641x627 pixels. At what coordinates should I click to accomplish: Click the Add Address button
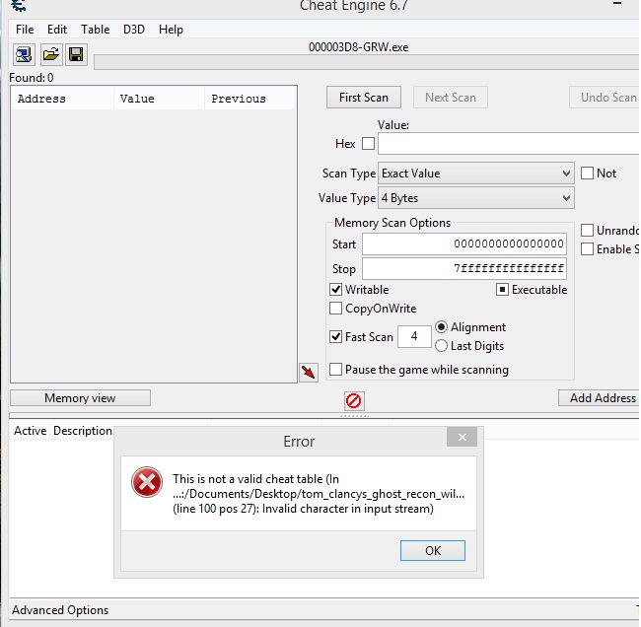[x=600, y=398]
